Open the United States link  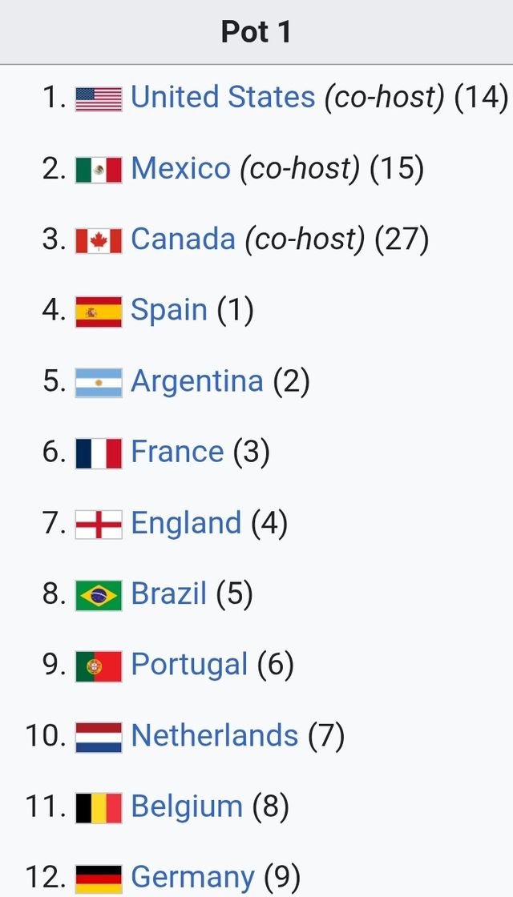tap(223, 98)
